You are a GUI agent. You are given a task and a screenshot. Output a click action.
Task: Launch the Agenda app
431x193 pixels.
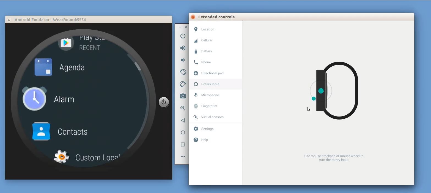click(x=72, y=67)
